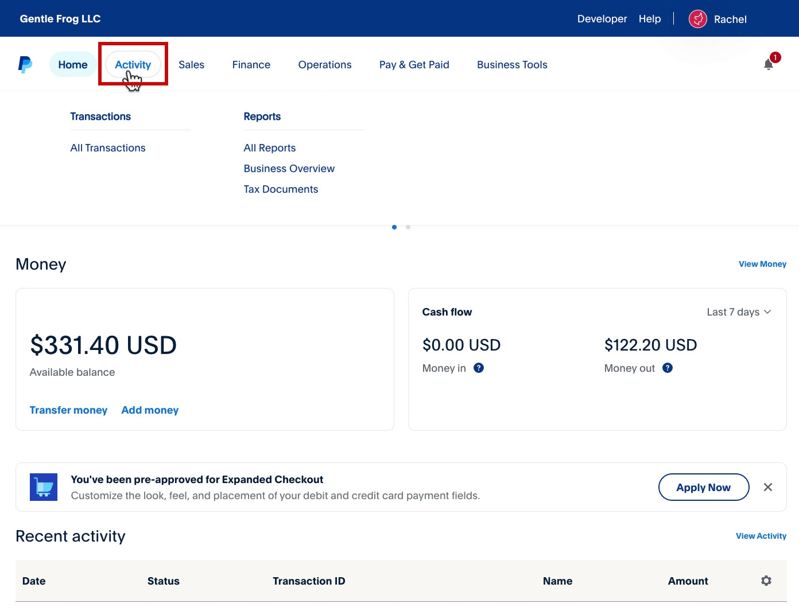Click the Amount column header

click(688, 581)
